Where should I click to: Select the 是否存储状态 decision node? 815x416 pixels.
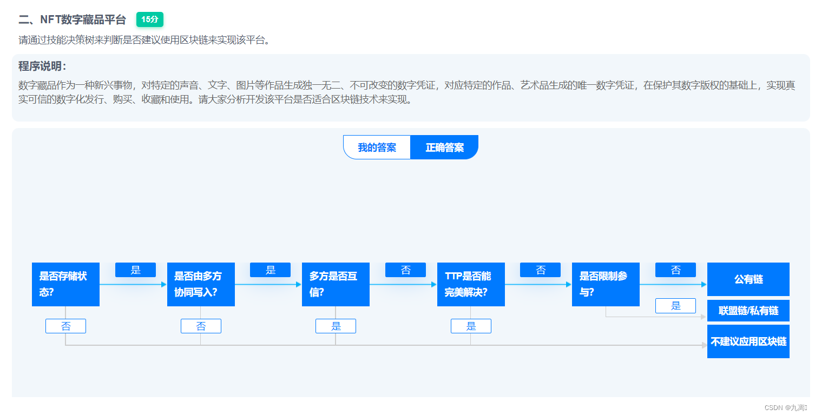(x=65, y=285)
